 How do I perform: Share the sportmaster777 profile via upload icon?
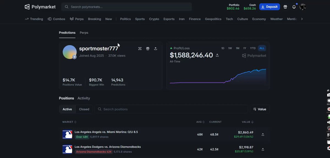pyautogui.click(x=156, y=49)
